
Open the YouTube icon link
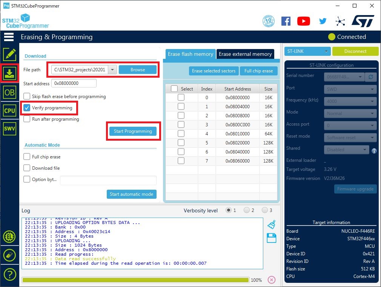(x=303, y=21)
